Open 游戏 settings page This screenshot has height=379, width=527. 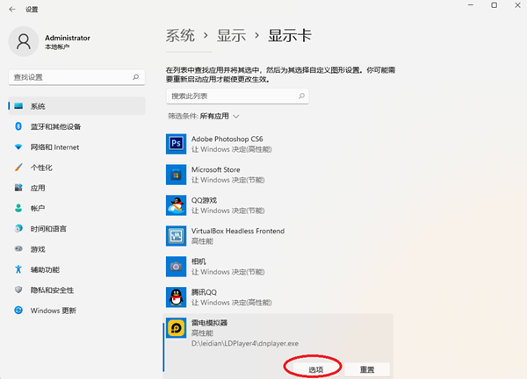(x=77, y=249)
